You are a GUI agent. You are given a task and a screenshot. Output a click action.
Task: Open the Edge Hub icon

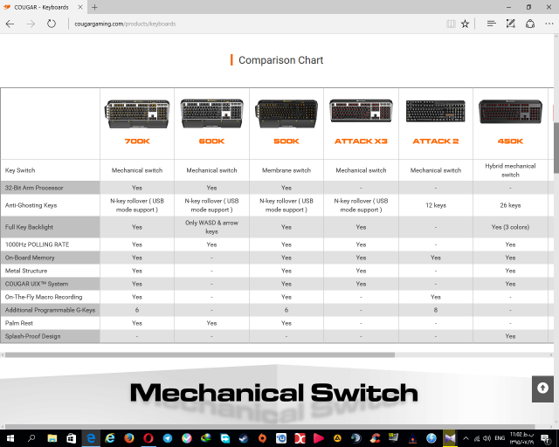click(x=491, y=24)
